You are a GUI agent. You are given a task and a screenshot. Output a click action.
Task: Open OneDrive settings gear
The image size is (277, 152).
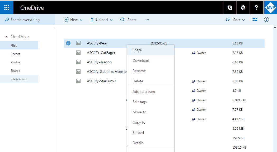pos(243,7)
